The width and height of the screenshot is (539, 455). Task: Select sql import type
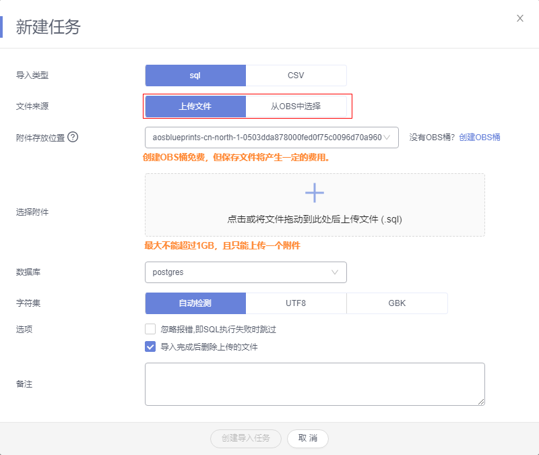pyautogui.click(x=195, y=75)
